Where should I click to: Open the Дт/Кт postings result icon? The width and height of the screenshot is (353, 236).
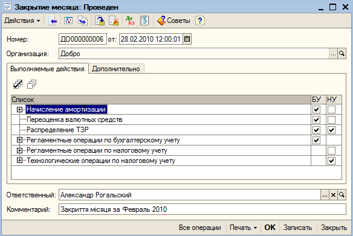[130, 21]
